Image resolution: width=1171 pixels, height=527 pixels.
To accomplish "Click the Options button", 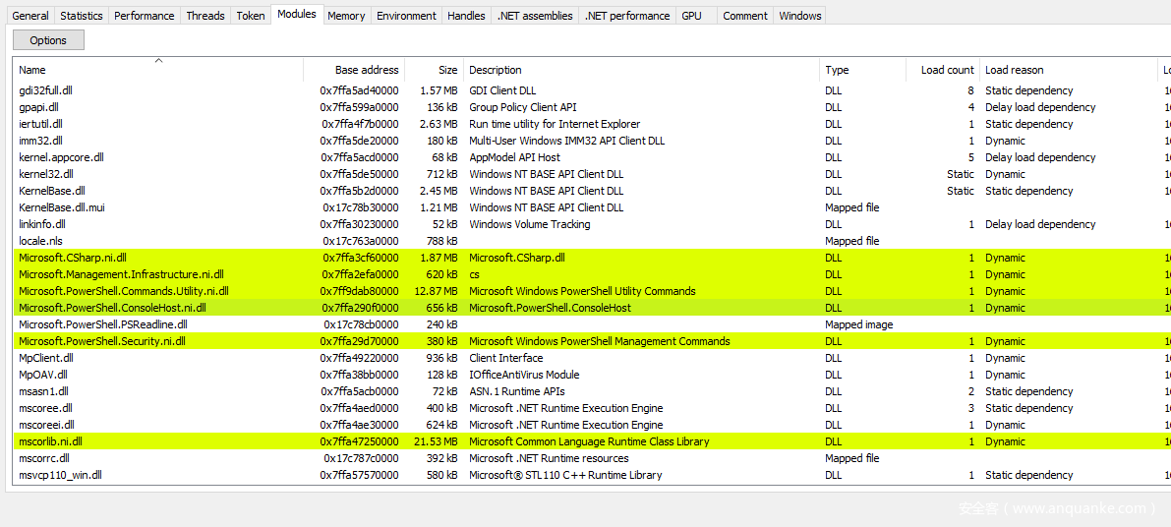I will point(48,40).
